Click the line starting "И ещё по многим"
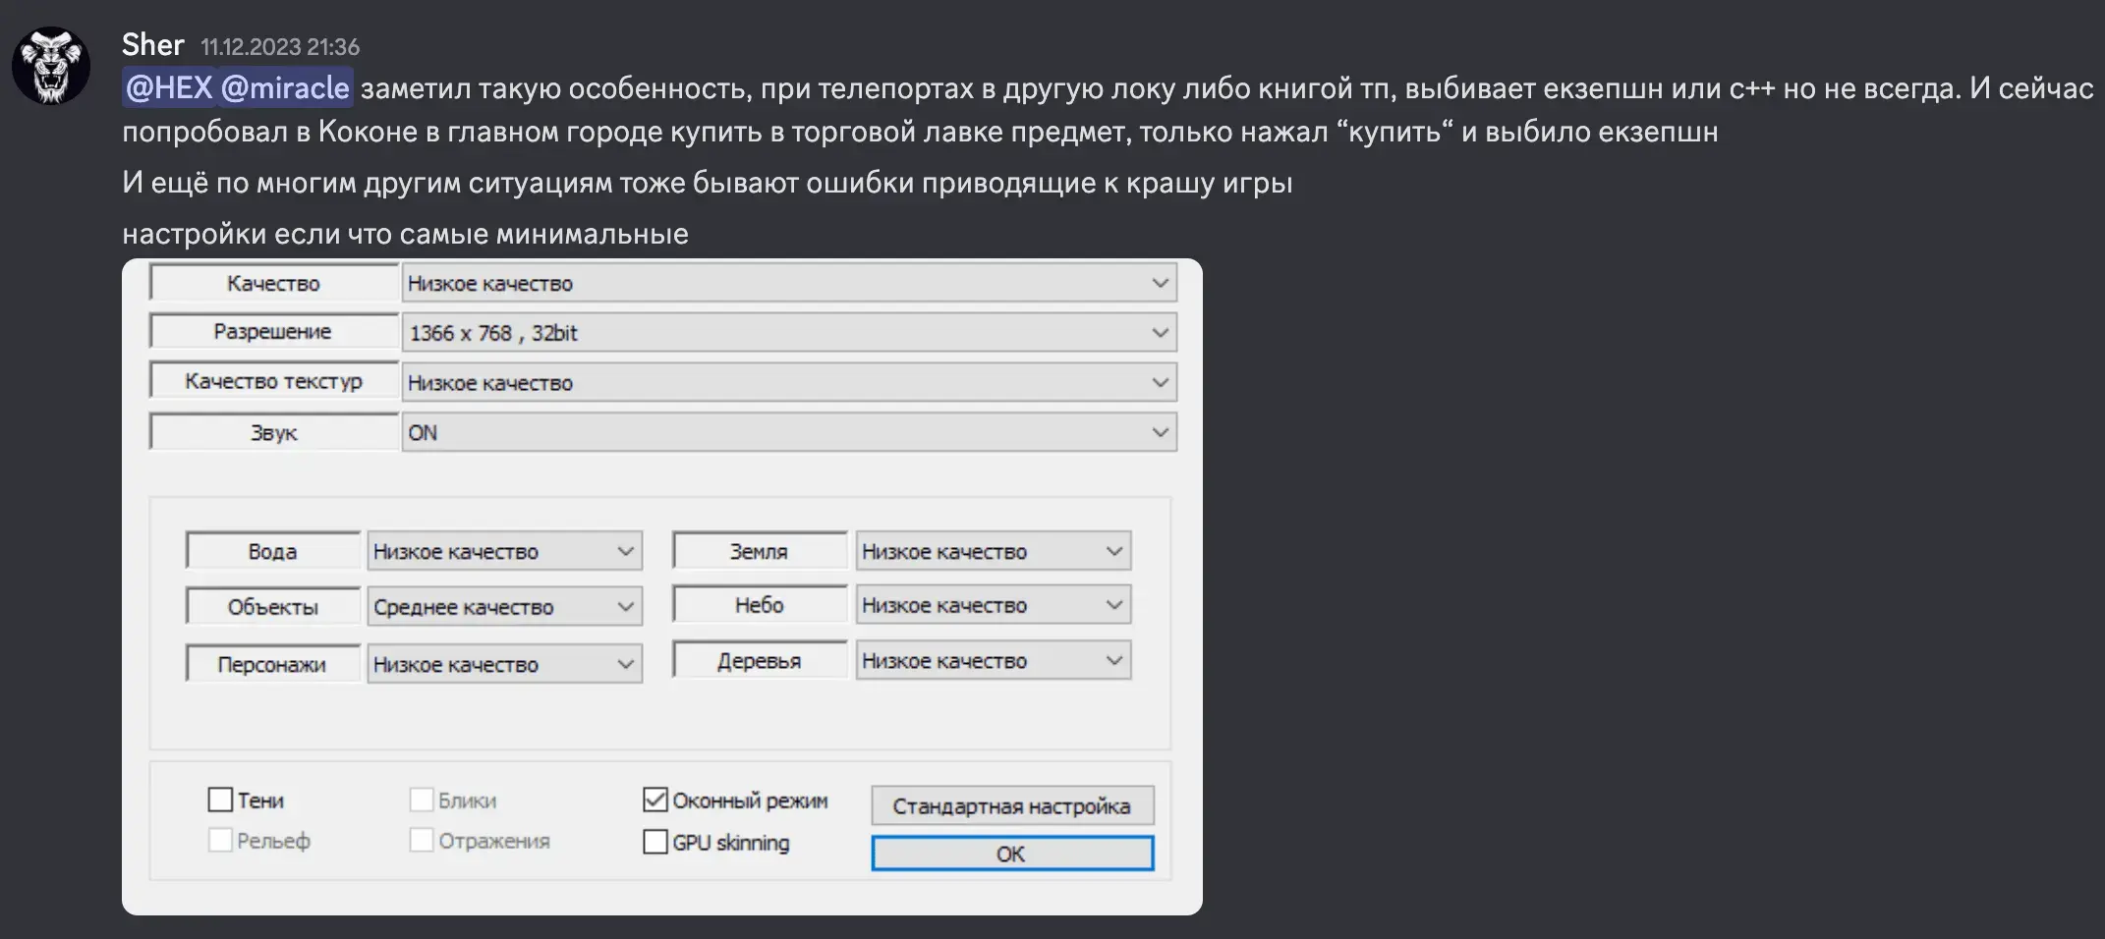This screenshot has height=939, width=2105. [x=708, y=183]
